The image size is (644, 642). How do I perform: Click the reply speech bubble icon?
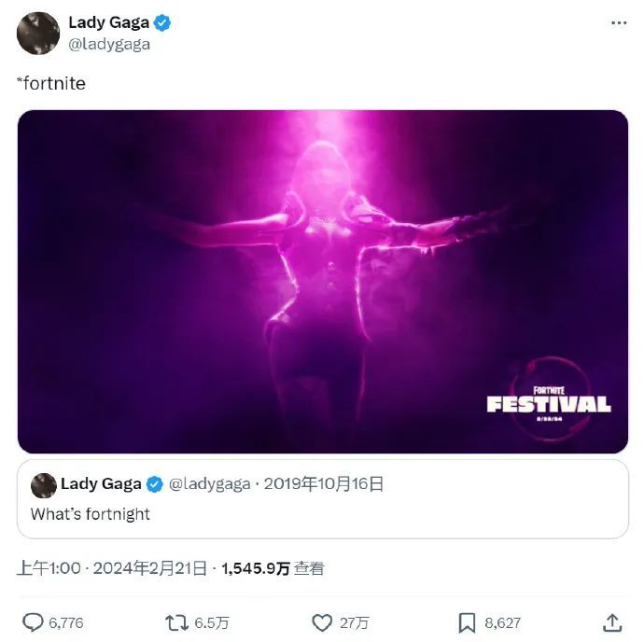33,622
